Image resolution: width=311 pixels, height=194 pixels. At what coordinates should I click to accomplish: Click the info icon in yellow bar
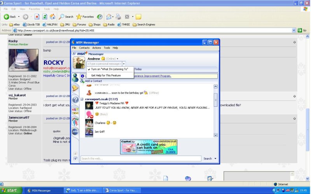pos(82,76)
